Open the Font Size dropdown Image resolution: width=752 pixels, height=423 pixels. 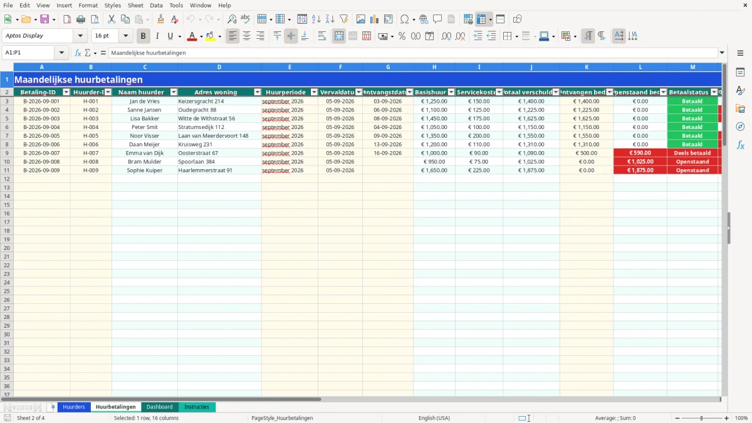coord(125,36)
